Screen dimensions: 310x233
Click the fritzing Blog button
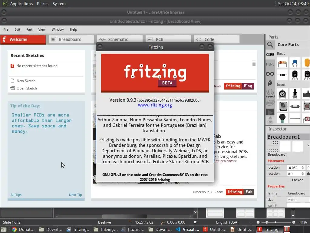click(x=239, y=86)
